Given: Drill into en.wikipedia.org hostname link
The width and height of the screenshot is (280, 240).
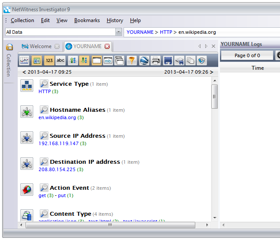Looking at the screenshot, I should (57, 117).
